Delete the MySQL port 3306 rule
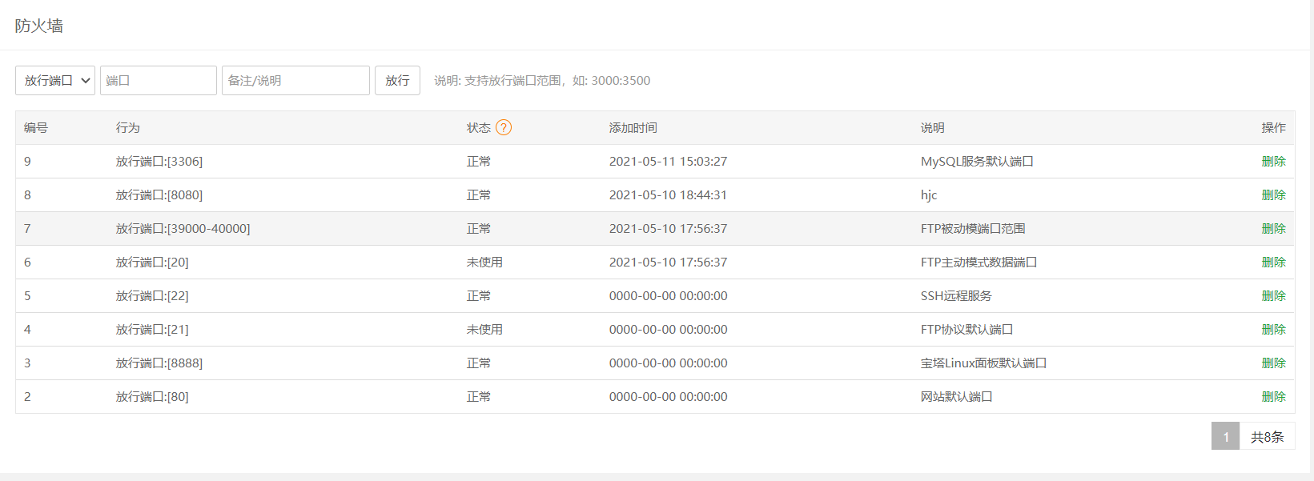1314x481 pixels. coord(1273,162)
